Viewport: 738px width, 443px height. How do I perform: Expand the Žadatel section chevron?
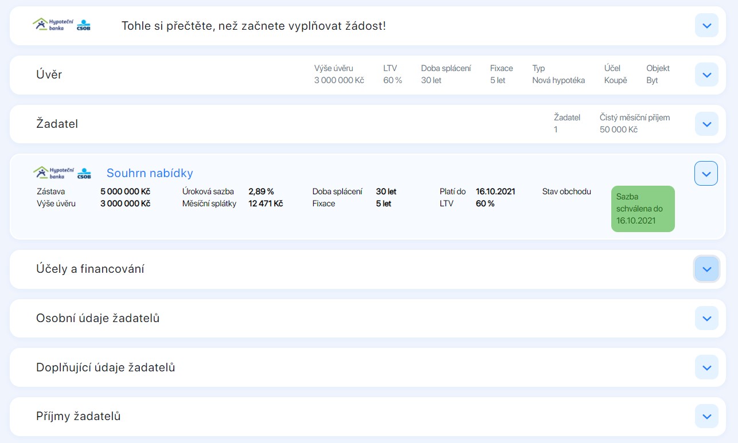click(706, 124)
